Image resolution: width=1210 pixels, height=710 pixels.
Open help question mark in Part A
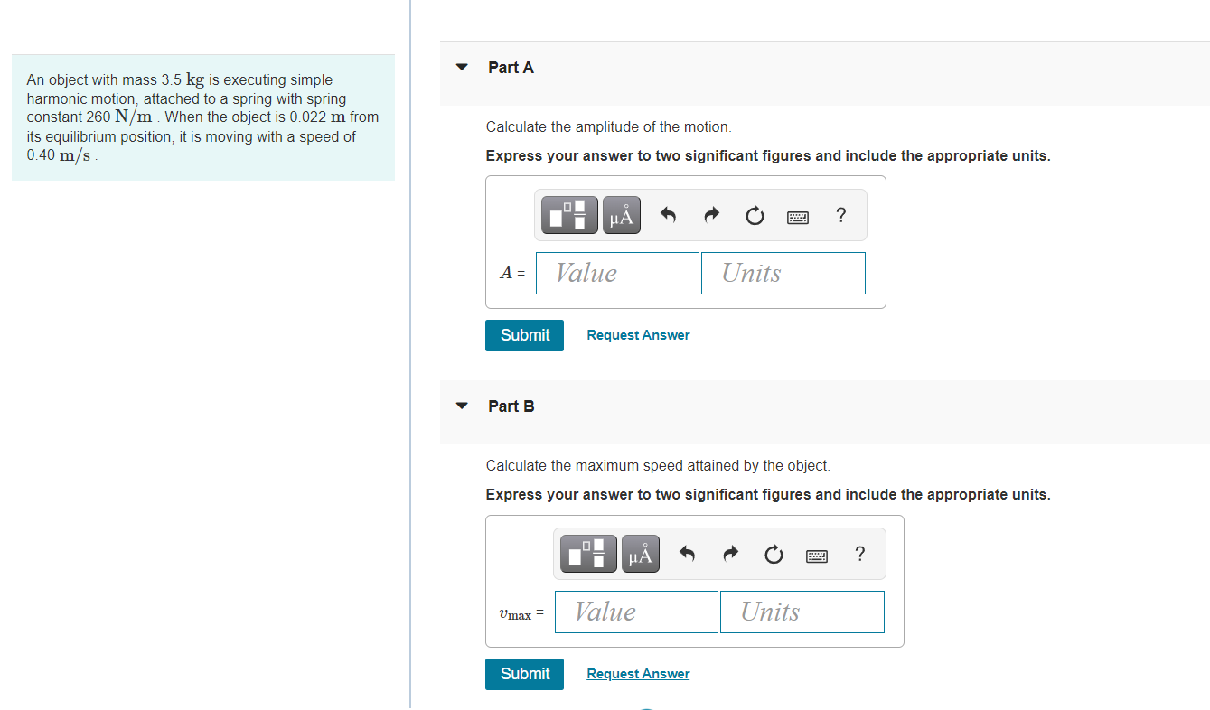point(841,215)
